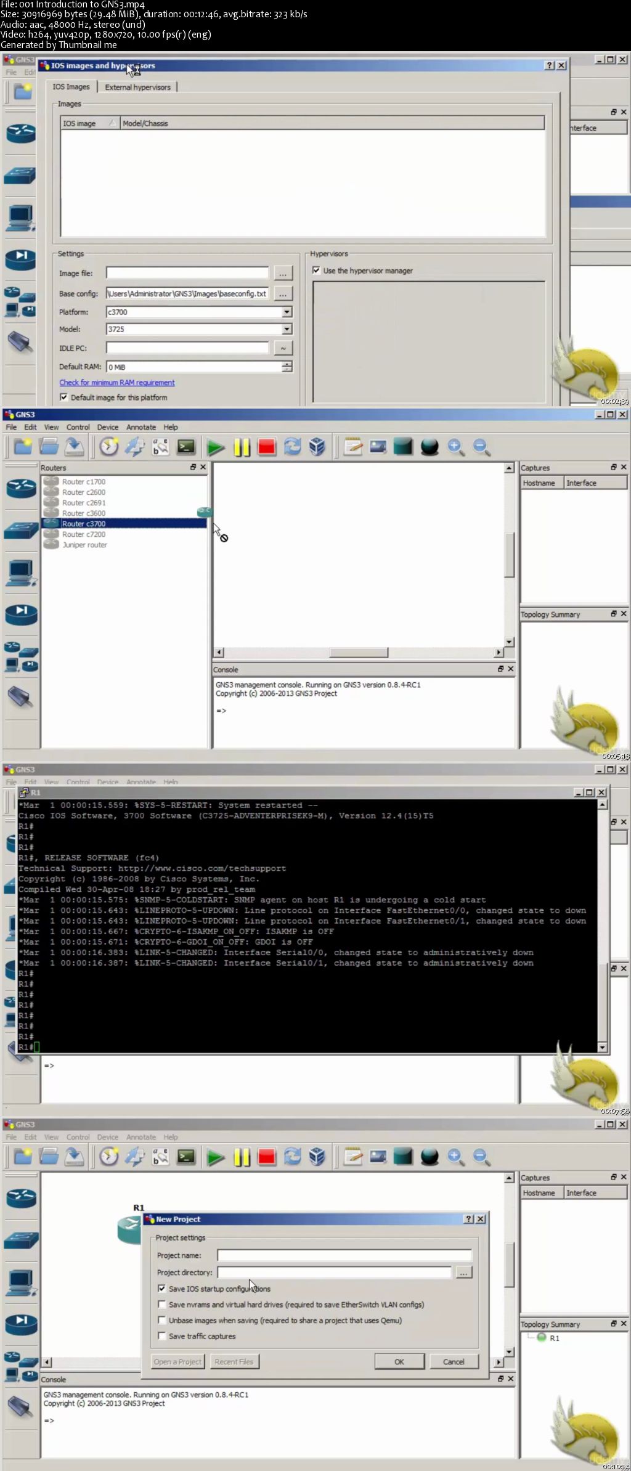The image size is (631, 1471).
Task: Click VirtualBox cube icon in Routers-list frame toolbar
Action: 317,447
